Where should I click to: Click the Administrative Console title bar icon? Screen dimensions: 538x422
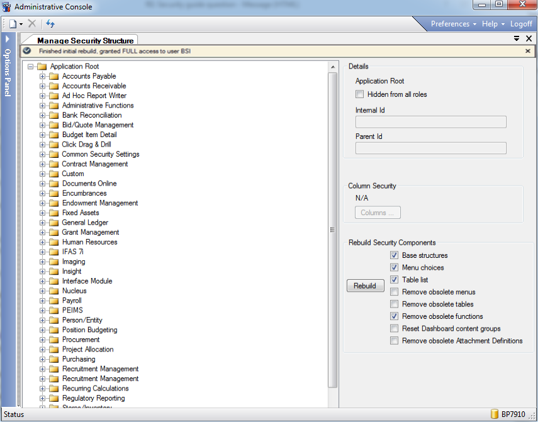tap(7, 7)
